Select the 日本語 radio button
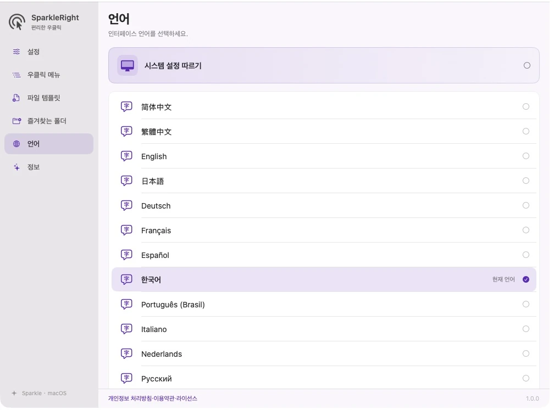The width and height of the screenshot is (554, 410). [526, 181]
